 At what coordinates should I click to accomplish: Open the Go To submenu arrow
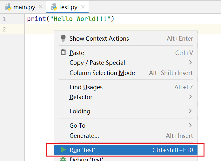pyautogui.click(x=191, y=125)
